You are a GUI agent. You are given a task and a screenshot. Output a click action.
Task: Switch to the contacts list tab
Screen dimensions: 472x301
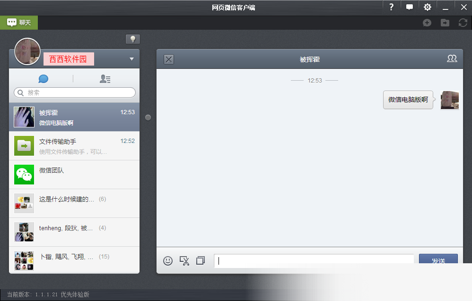pyautogui.click(x=105, y=79)
